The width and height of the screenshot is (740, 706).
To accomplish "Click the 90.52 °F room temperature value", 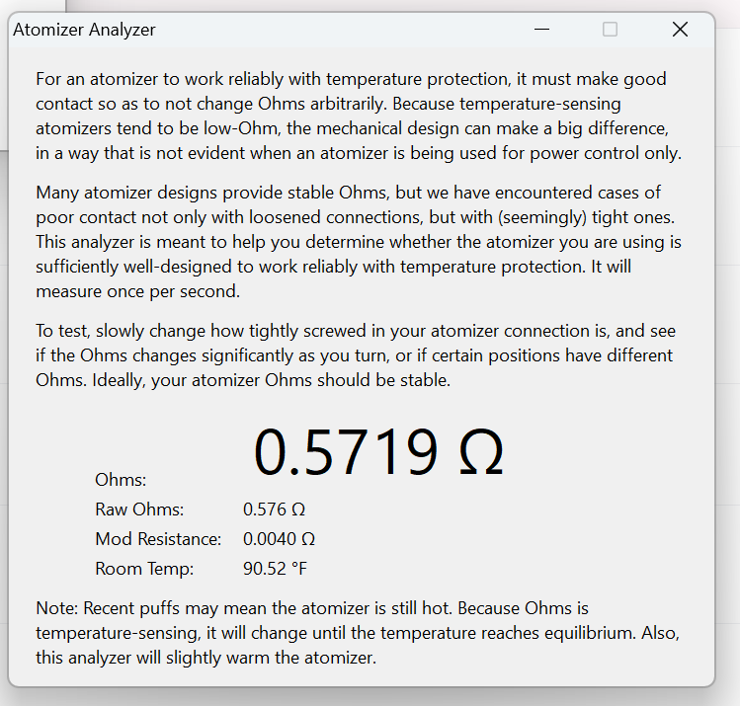I will (x=277, y=569).
